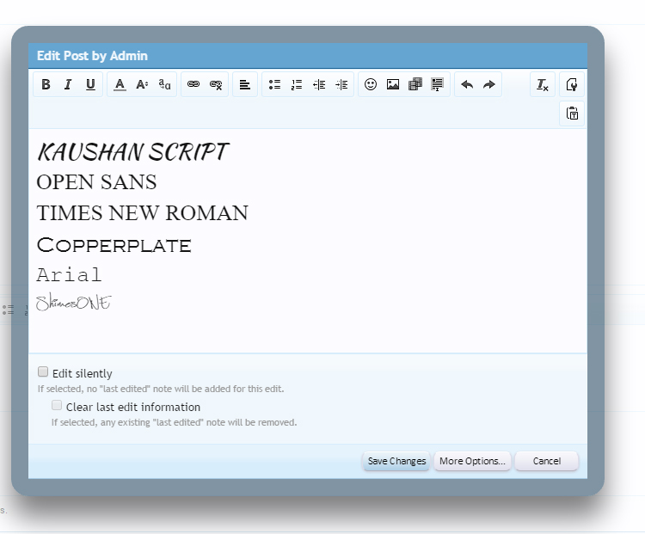The width and height of the screenshot is (645, 534).
Task: Click the OPEN SANS text line
Action: coord(96,182)
